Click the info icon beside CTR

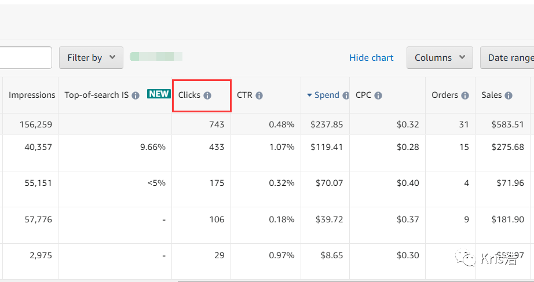click(259, 96)
